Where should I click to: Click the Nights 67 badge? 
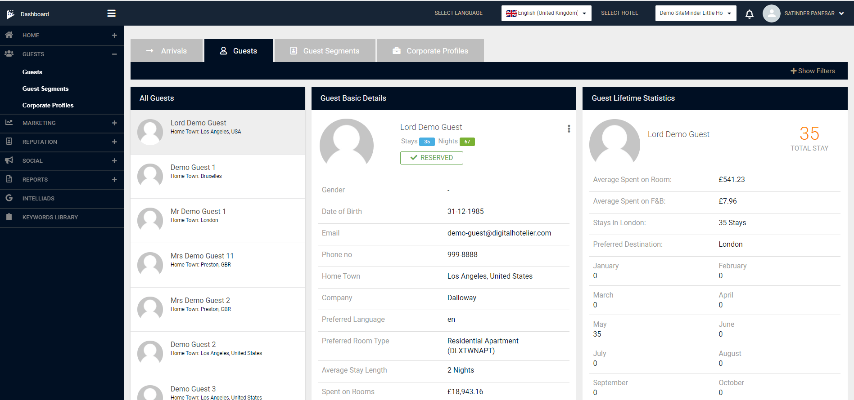pos(467,142)
